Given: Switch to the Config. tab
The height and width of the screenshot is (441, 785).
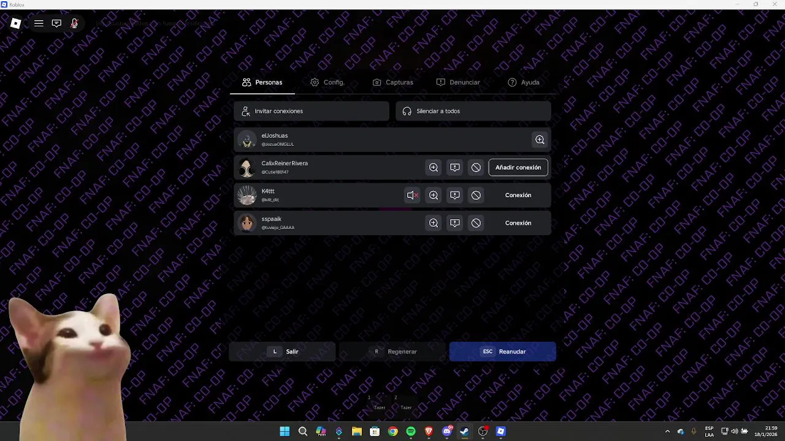Looking at the screenshot, I should tap(327, 82).
